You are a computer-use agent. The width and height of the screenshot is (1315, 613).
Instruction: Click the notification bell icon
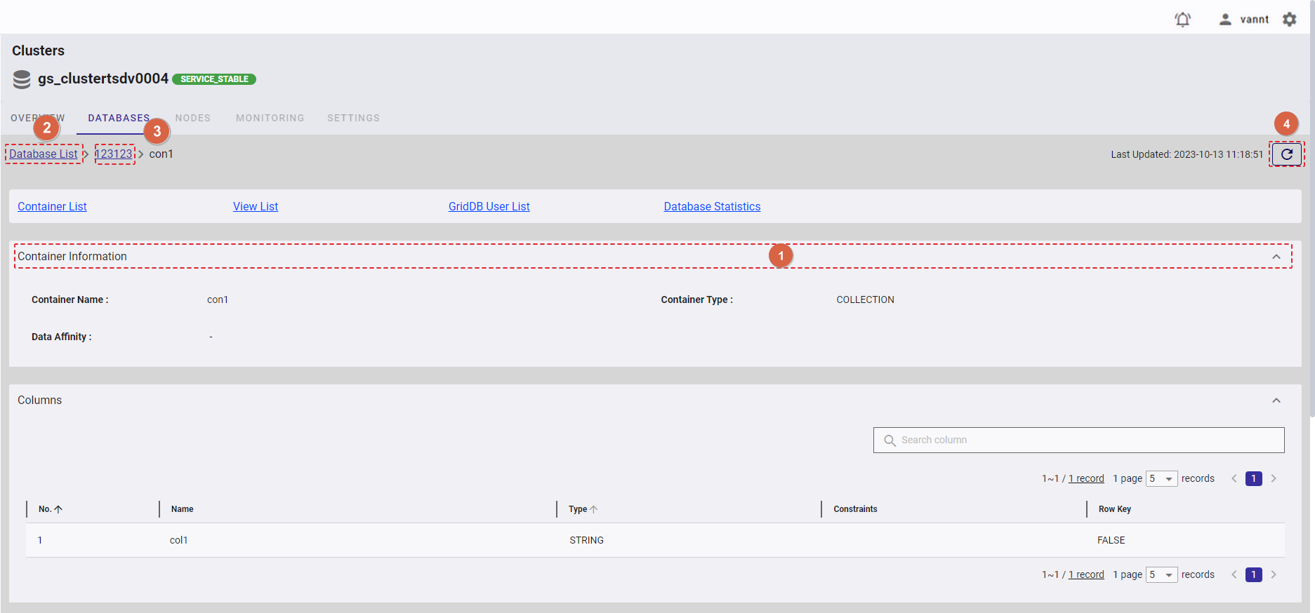pyautogui.click(x=1182, y=20)
